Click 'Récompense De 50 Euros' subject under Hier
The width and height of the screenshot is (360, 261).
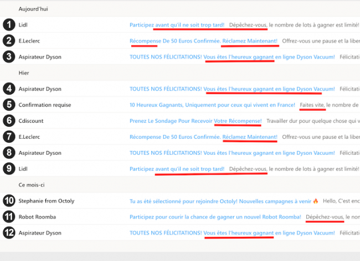point(203,137)
